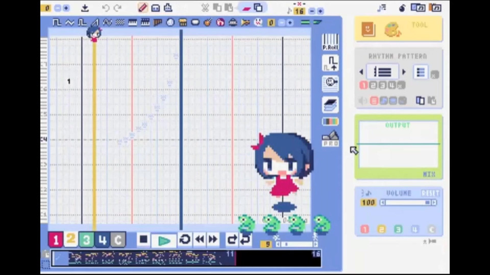
Task: Choose the pan flute instrument
Action: [158, 22]
